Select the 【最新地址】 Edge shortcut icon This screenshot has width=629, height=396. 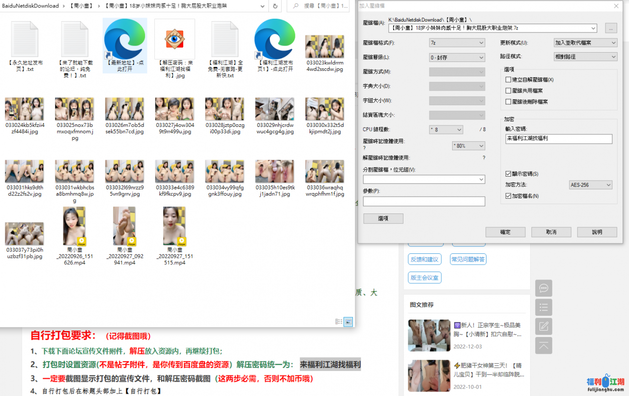pos(125,39)
